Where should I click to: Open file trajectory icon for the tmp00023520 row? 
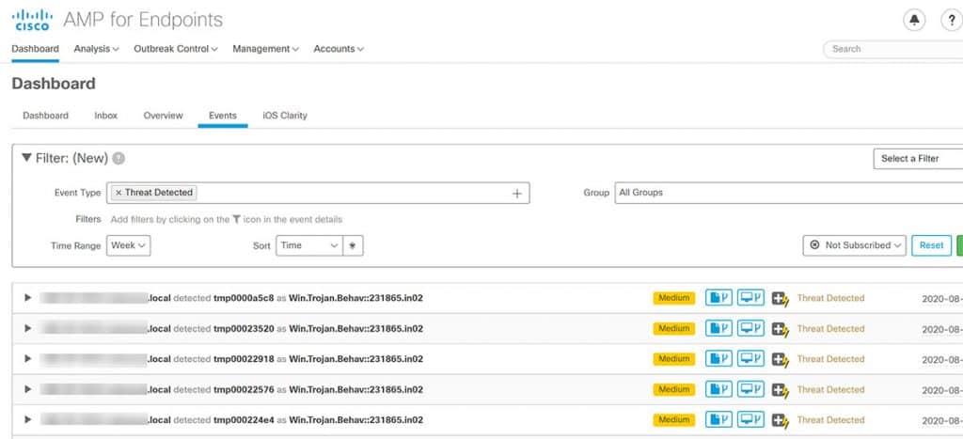click(x=718, y=328)
